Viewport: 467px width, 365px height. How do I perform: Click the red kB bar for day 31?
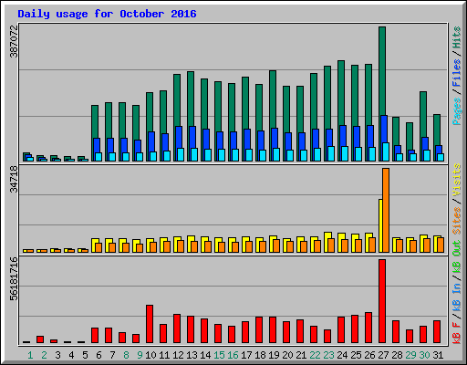click(437, 332)
